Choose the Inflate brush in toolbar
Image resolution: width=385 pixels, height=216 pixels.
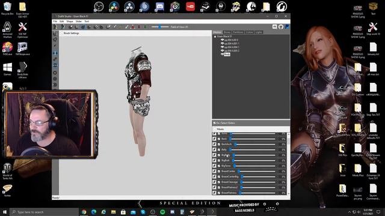pyautogui.click(x=70, y=26)
